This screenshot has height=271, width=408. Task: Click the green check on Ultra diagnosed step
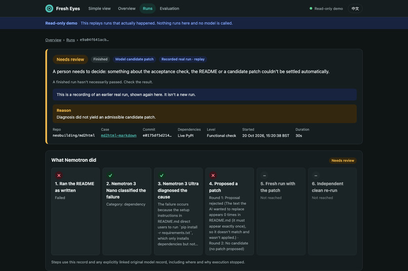point(161,175)
